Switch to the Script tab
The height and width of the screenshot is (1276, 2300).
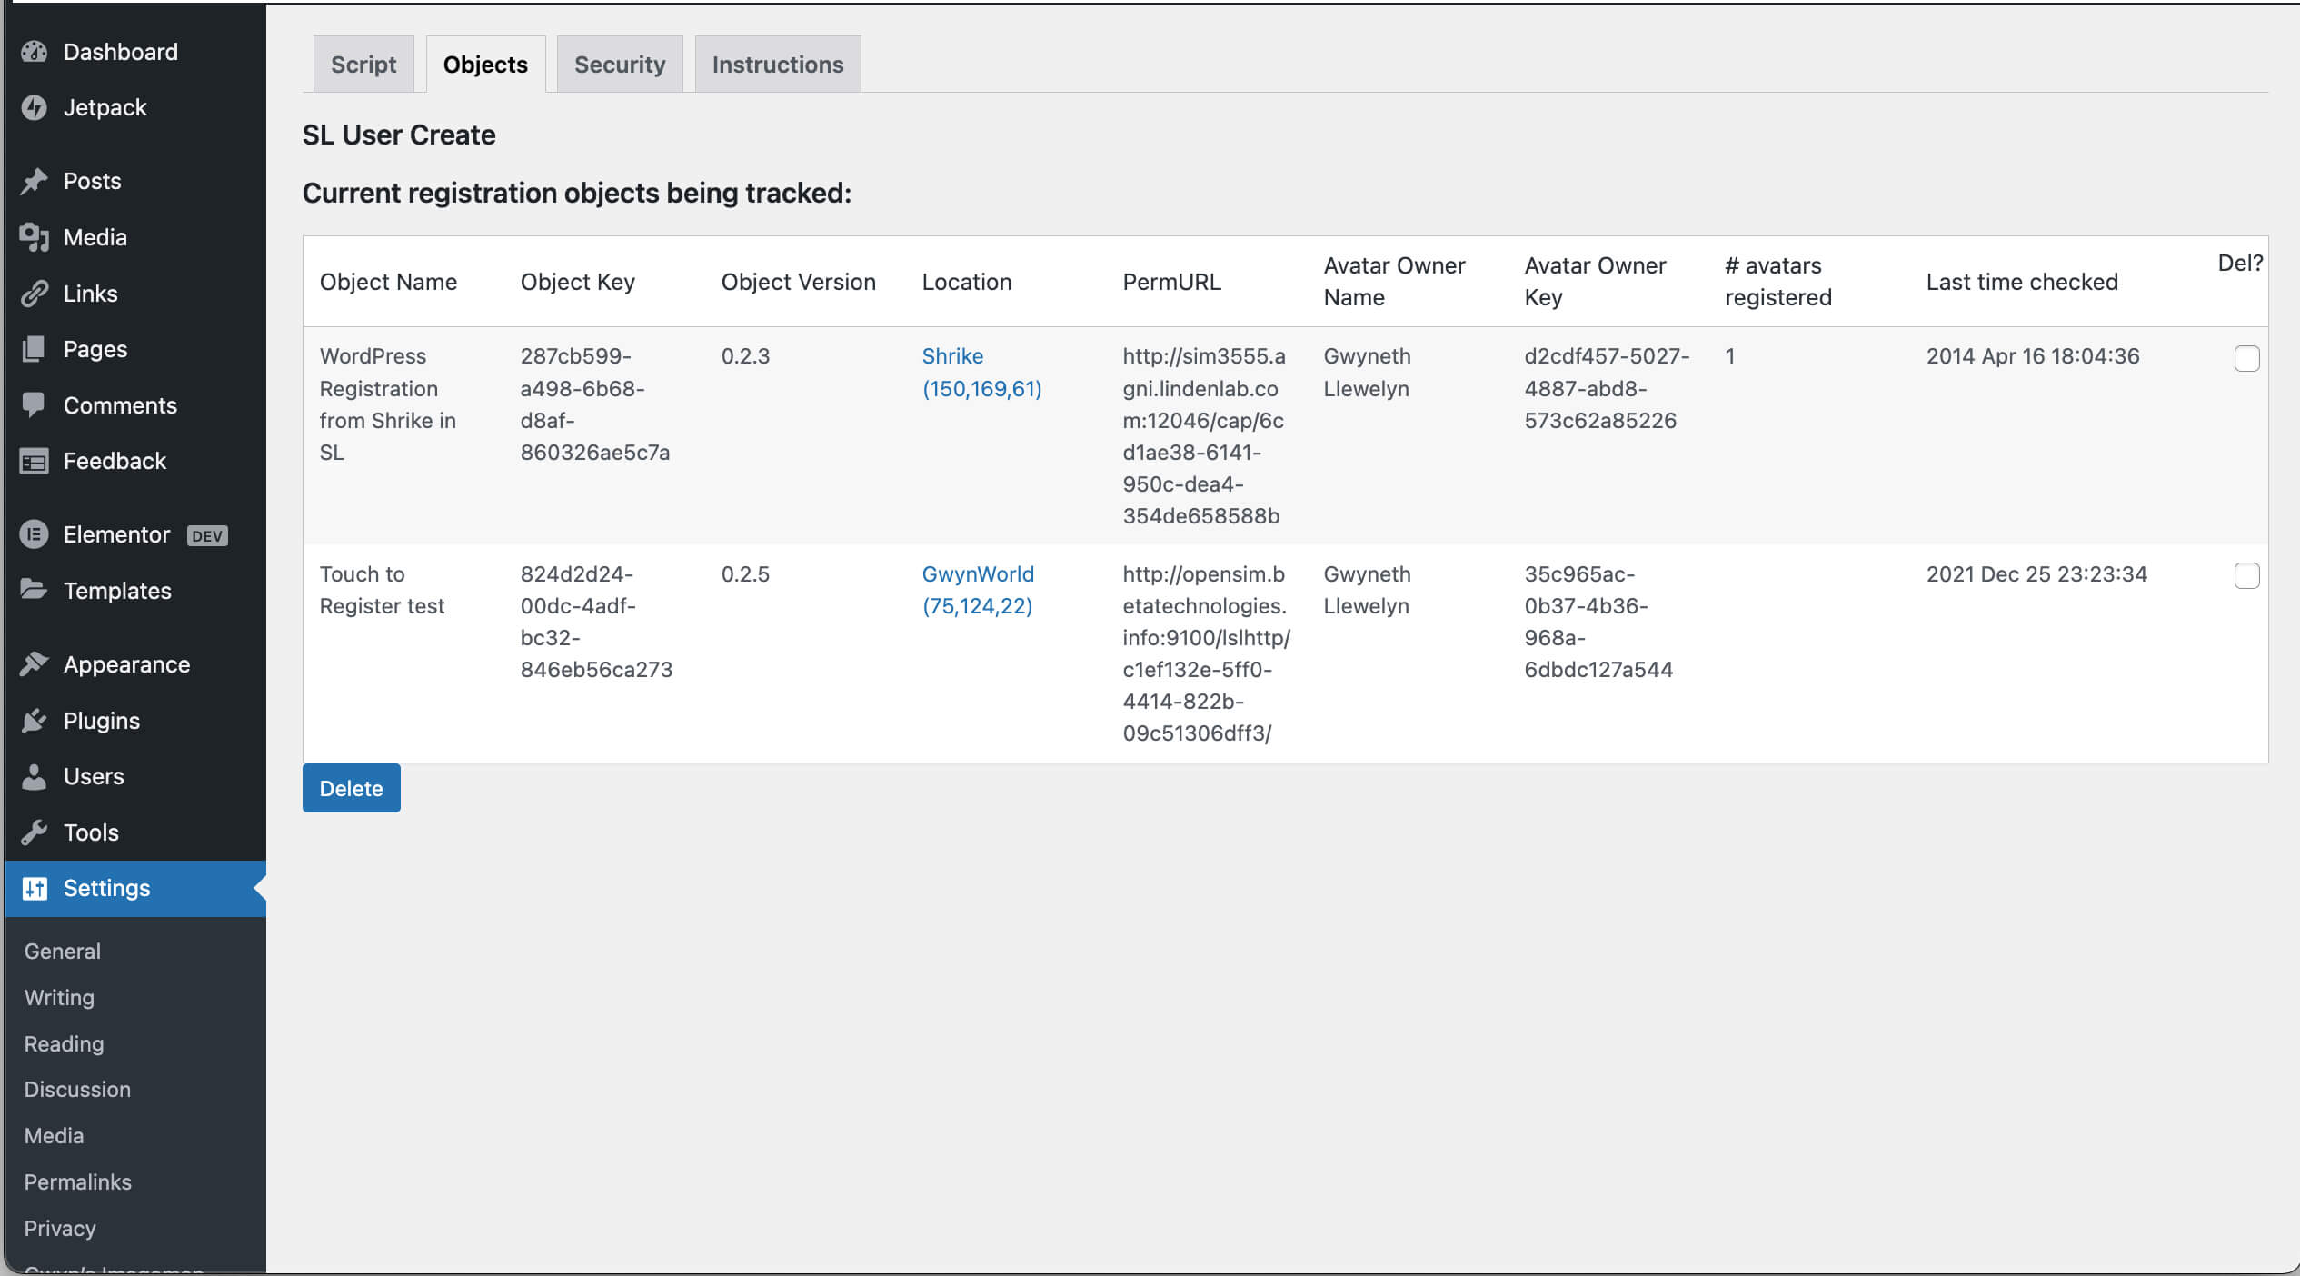click(363, 65)
